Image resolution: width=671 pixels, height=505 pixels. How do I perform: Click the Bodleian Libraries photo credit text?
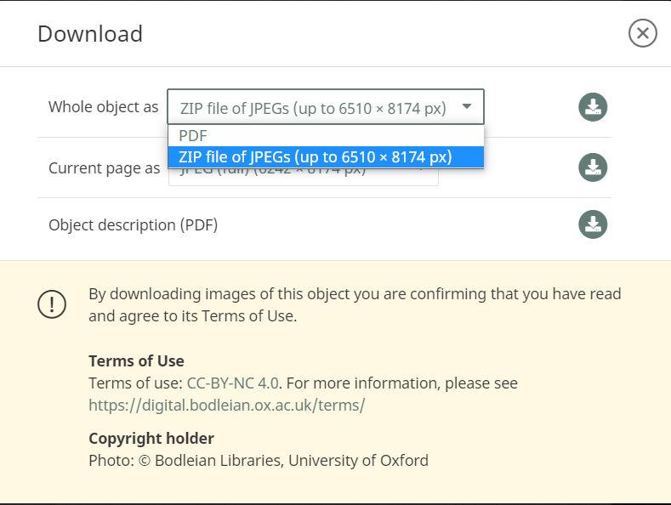pos(259,461)
